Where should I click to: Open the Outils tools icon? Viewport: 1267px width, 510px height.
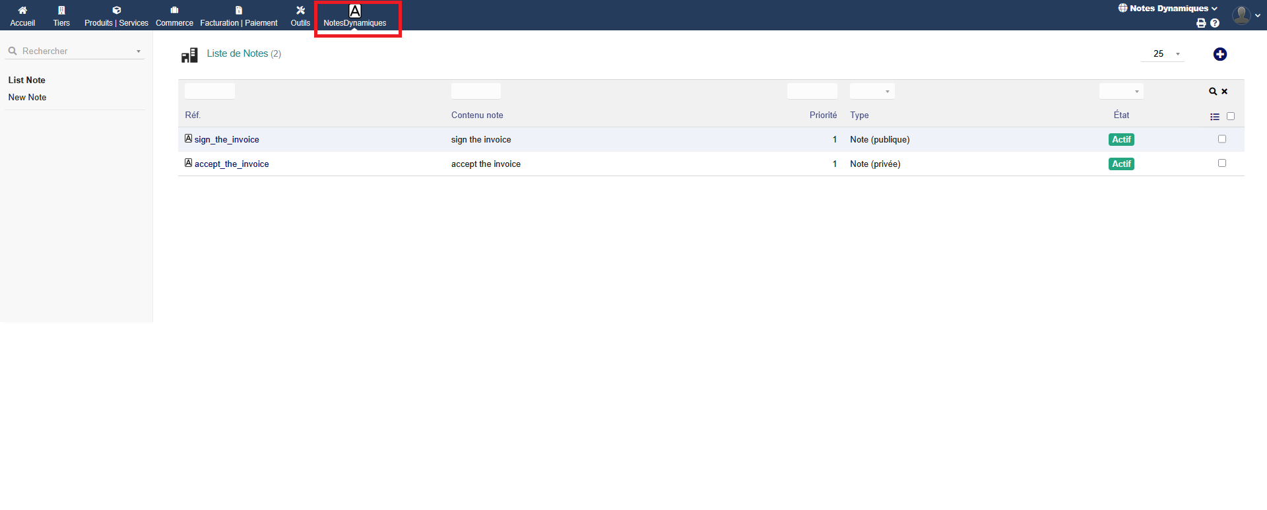pos(300,11)
